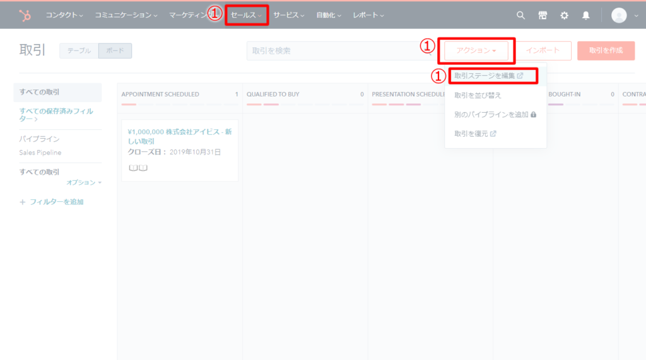This screenshot has width=646, height=360.
Task: Click the パイプライン label in sidebar
Action: click(x=40, y=139)
